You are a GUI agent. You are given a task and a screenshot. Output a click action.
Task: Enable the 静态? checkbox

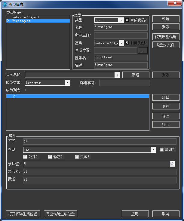(x=50, y=157)
